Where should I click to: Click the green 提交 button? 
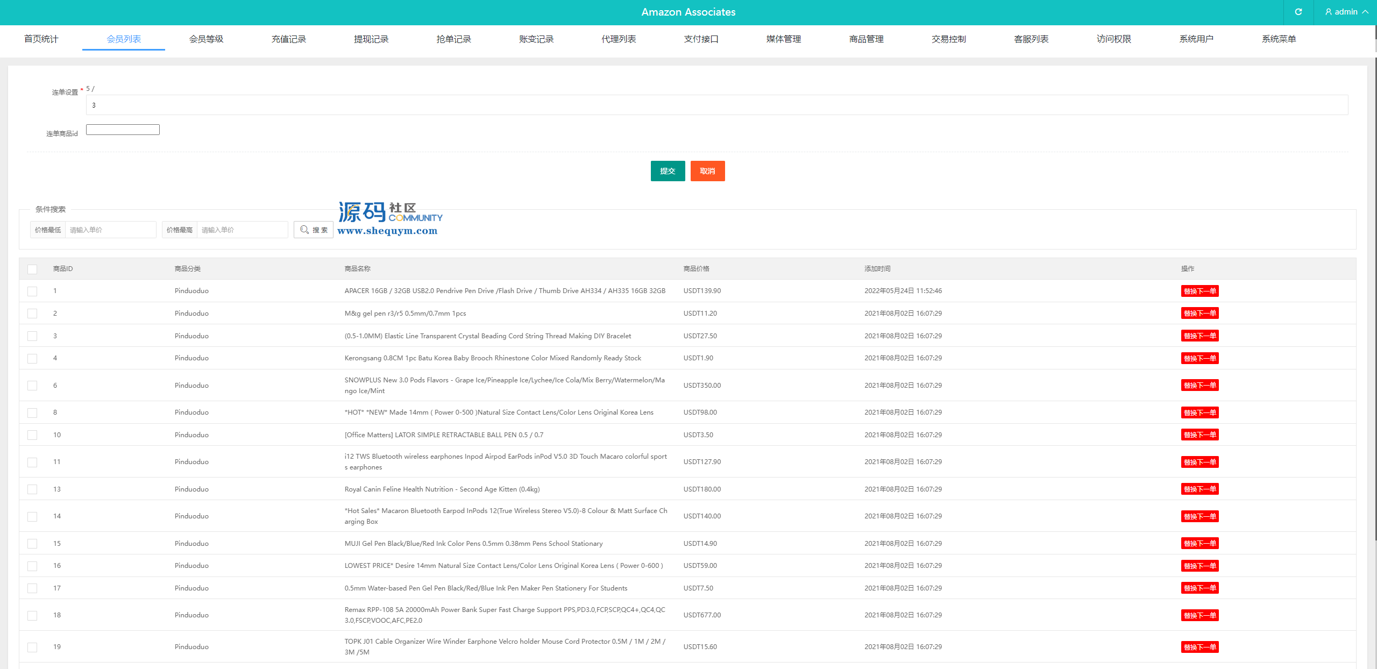pyautogui.click(x=668, y=171)
